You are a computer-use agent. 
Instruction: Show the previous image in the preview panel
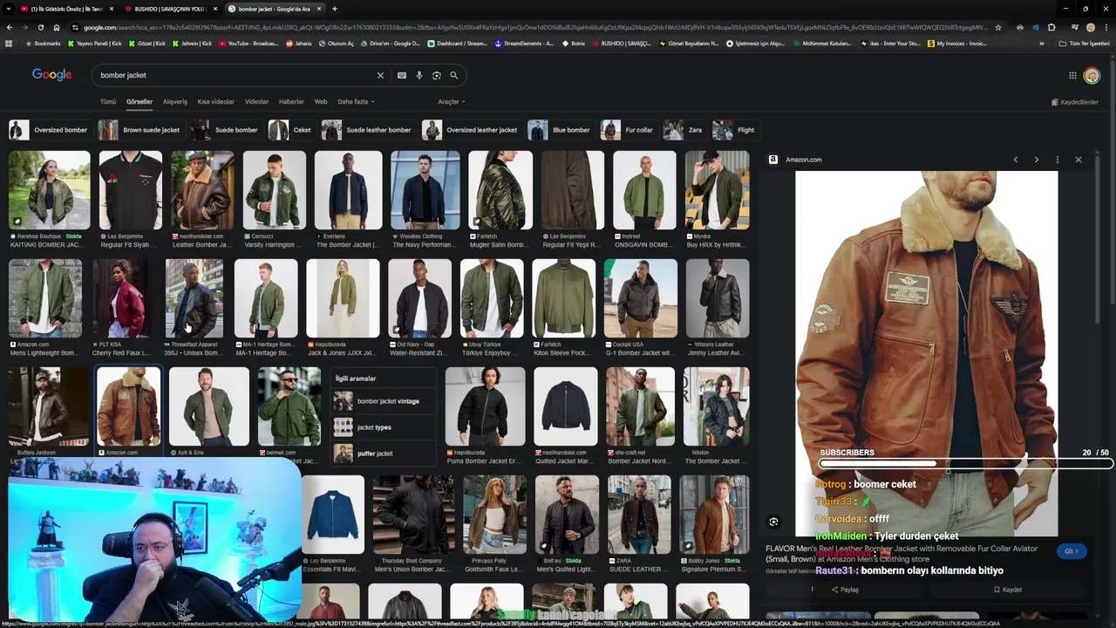[1016, 160]
